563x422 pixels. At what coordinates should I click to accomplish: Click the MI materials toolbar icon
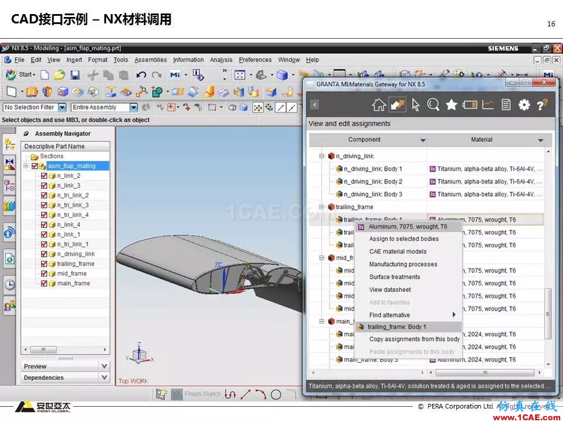tap(175, 75)
